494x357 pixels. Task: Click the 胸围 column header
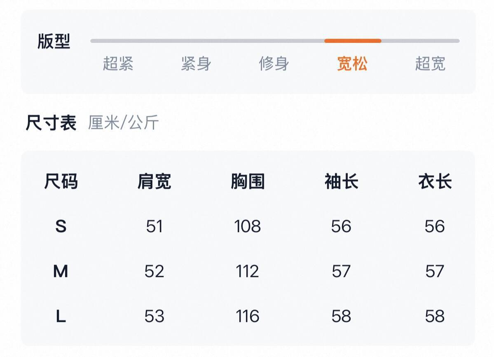tap(248, 181)
